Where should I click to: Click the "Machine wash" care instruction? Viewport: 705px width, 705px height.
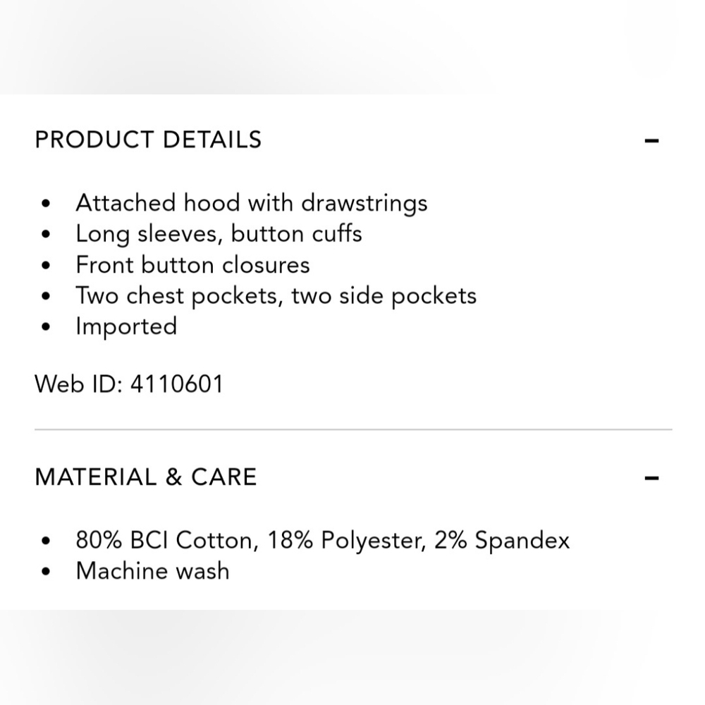(152, 570)
